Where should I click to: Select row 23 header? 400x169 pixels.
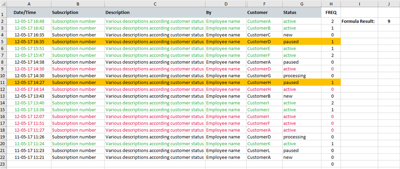(3, 164)
